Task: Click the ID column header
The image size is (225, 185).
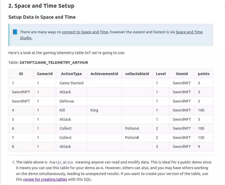Action: pyautogui.click(x=21, y=74)
